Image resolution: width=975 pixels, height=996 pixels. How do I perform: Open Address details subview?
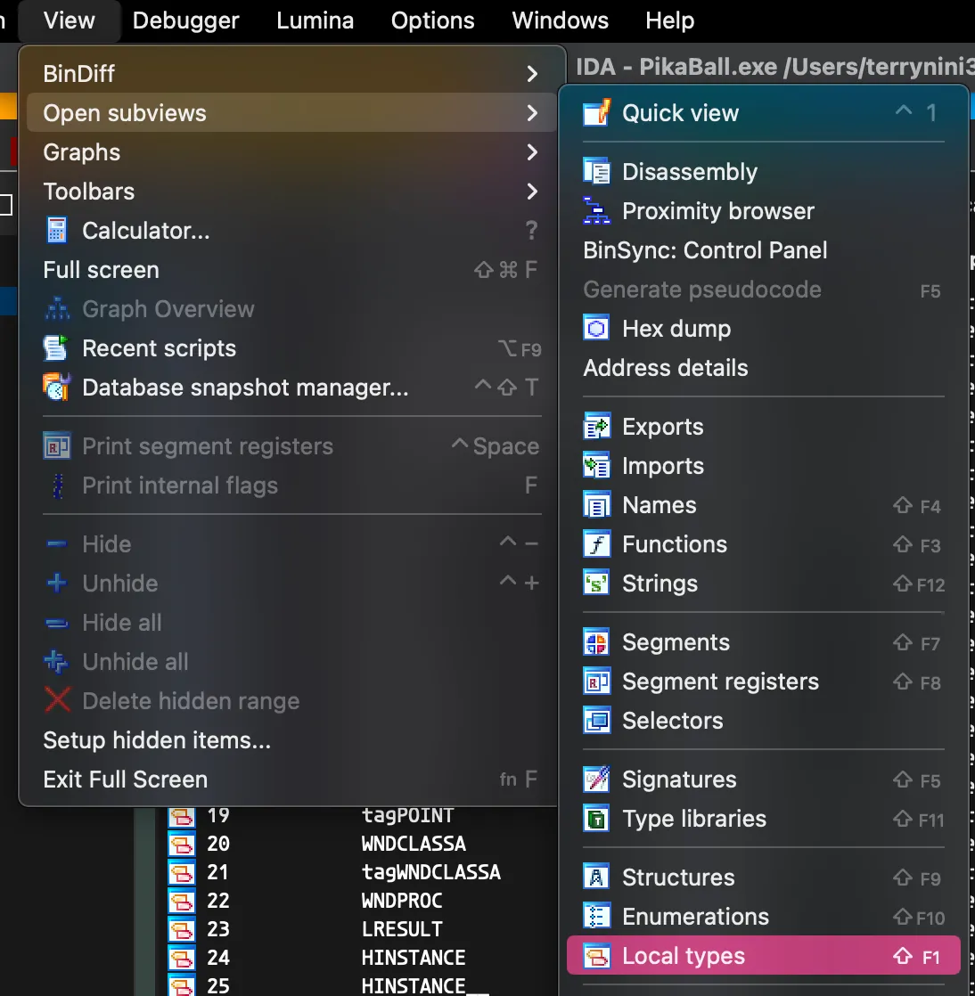764,368
